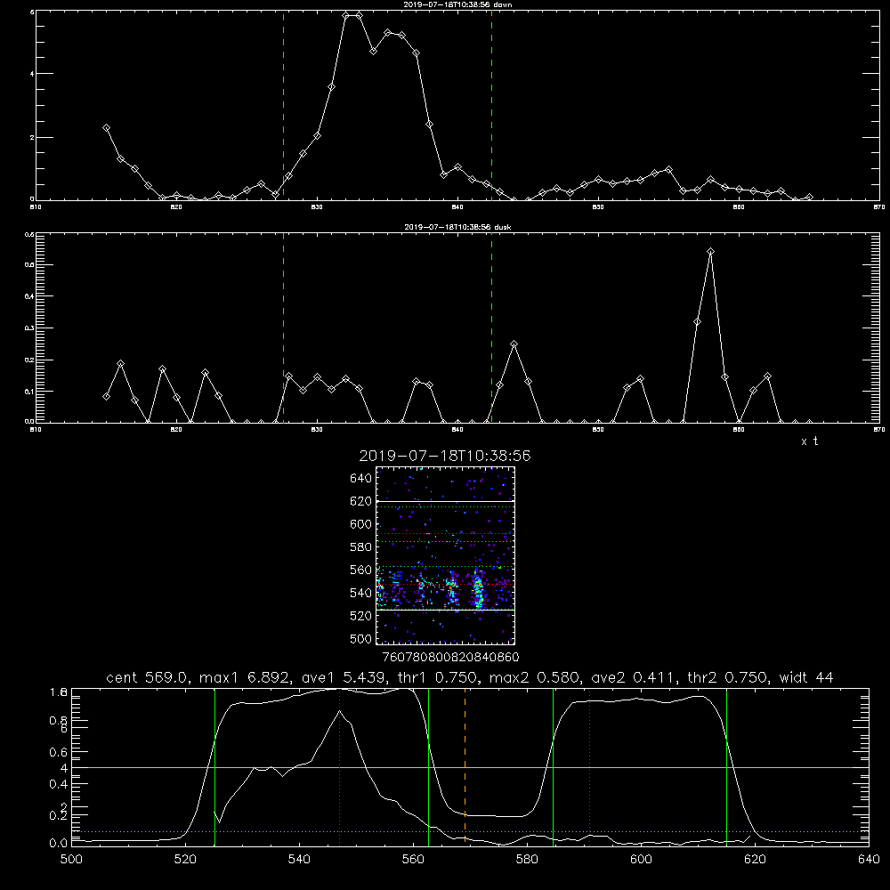890x890 pixels.
Task: Click the '540' label on spectrogram y-axis
Action: pos(361,593)
